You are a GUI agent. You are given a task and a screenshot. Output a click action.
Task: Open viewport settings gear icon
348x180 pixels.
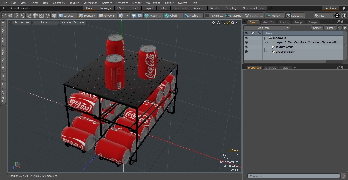233,23
